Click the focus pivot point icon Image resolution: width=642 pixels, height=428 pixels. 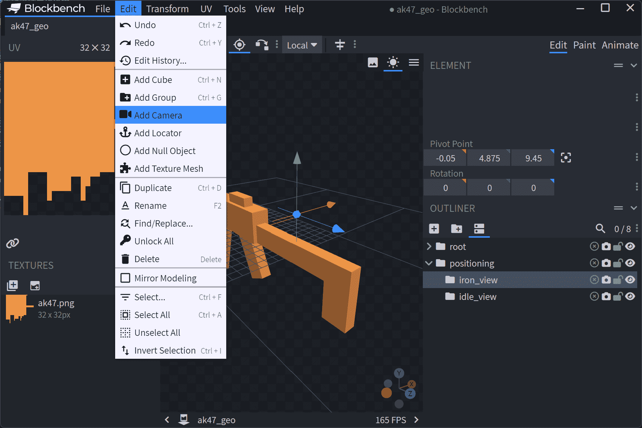(566, 158)
